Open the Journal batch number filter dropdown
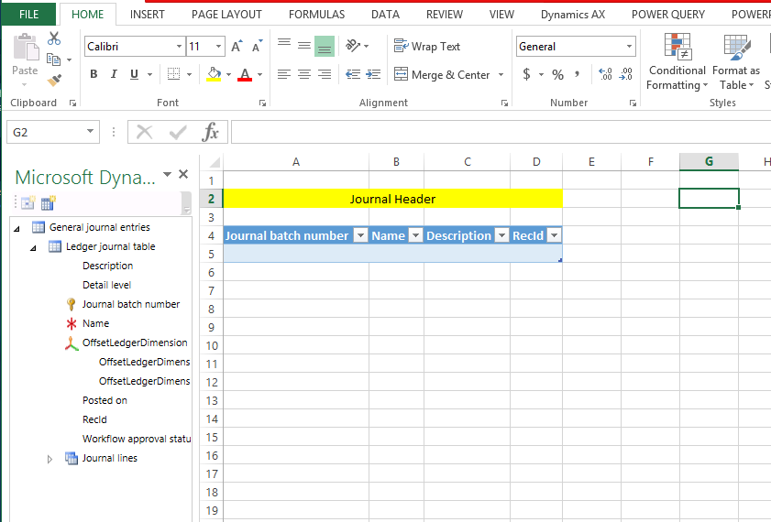Image resolution: width=771 pixels, height=522 pixels. (360, 236)
